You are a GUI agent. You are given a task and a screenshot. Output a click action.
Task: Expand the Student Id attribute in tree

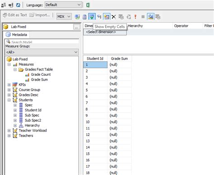15,111
